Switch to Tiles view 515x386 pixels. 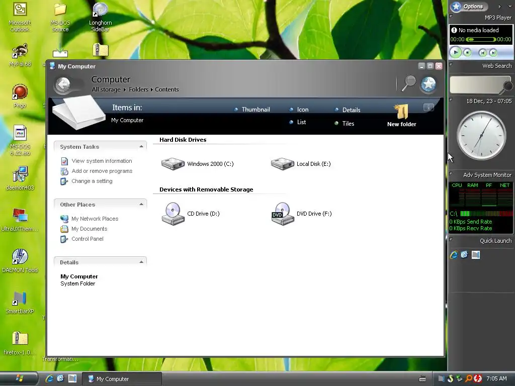coord(344,124)
